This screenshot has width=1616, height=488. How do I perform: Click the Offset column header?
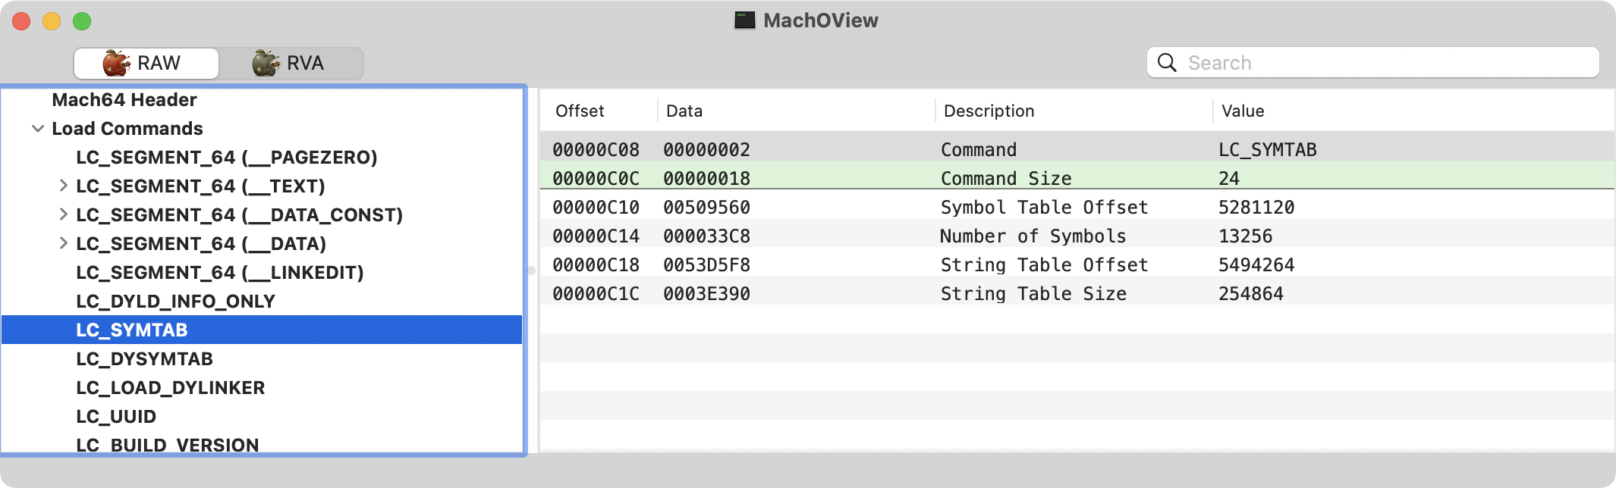[580, 111]
